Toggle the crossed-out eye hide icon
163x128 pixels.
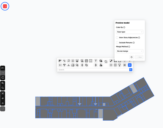(3, 98)
